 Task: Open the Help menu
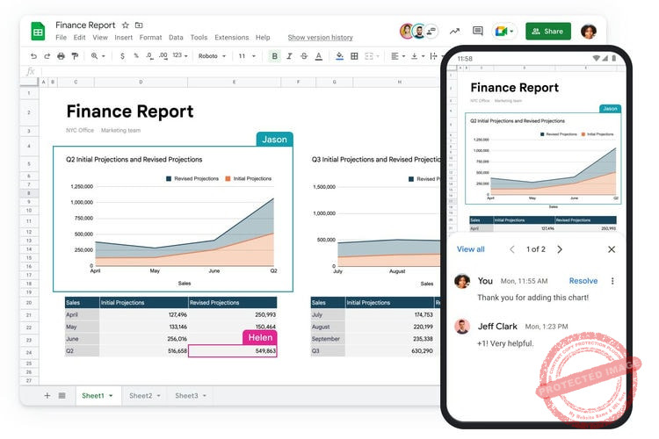pos(263,38)
